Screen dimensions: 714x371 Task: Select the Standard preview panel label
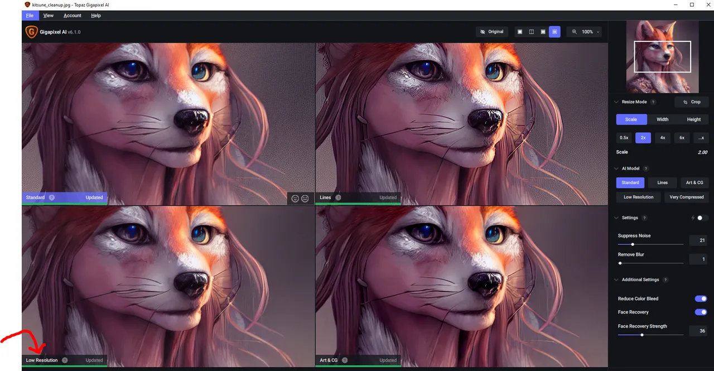click(x=36, y=197)
